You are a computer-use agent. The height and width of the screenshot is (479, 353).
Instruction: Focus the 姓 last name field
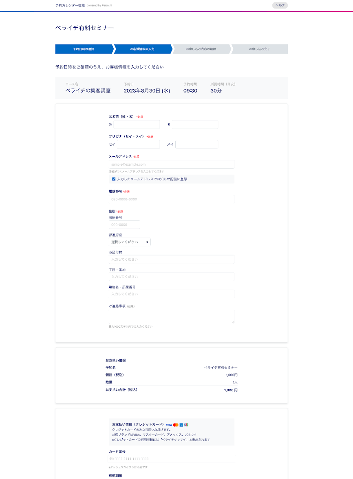(137, 124)
